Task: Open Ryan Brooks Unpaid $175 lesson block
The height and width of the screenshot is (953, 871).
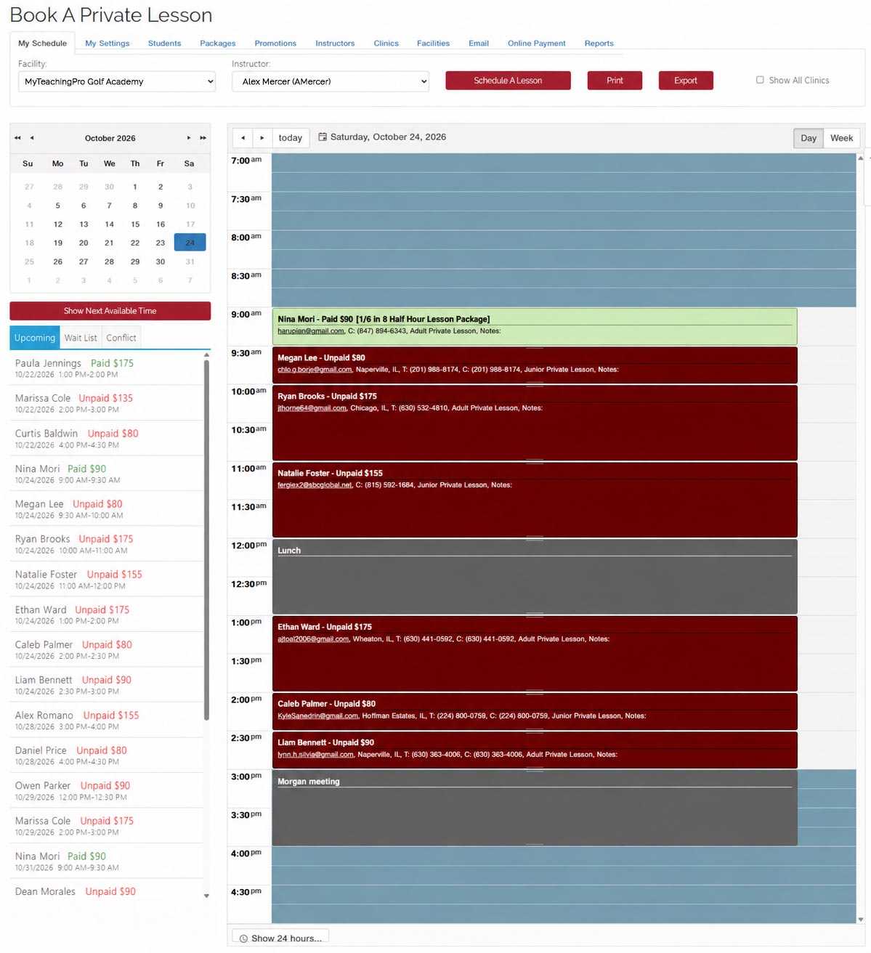Action: pyautogui.click(x=535, y=423)
